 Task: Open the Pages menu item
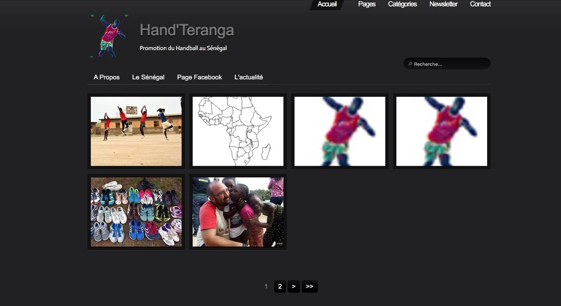coord(367,4)
